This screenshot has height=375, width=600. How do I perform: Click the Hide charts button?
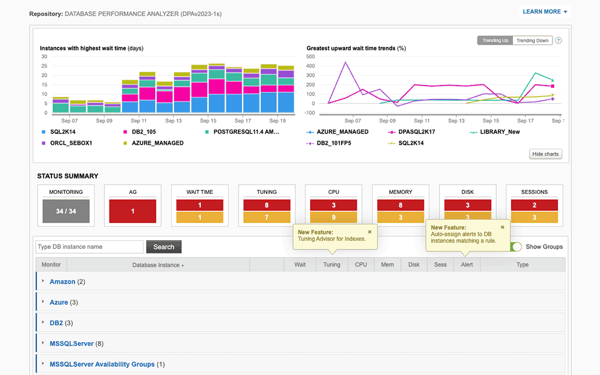pyautogui.click(x=545, y=154)
